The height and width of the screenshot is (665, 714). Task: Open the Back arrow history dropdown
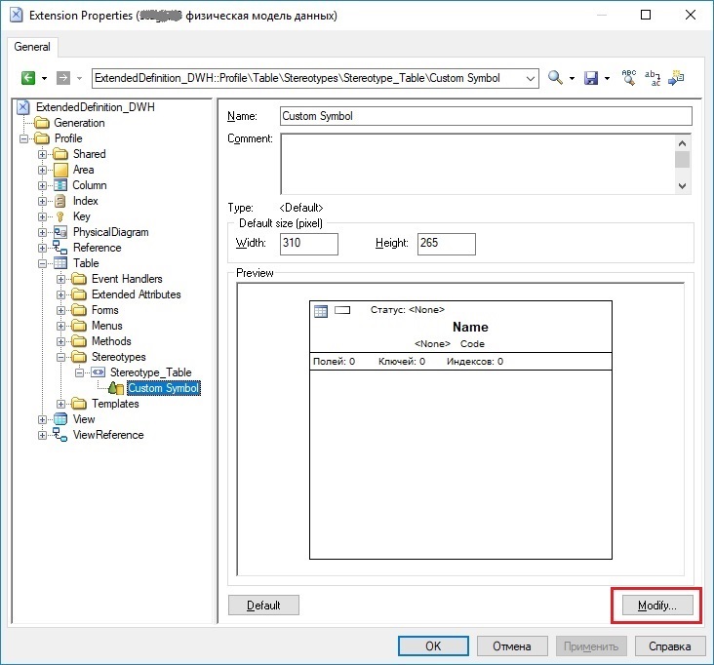(x=44, y=78)
